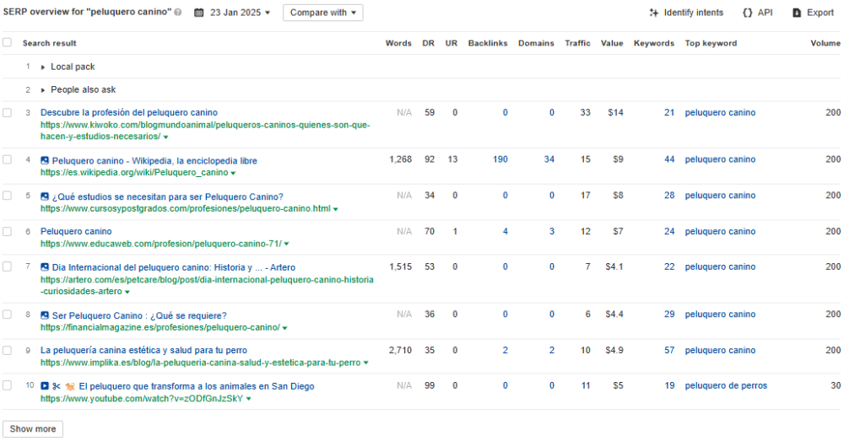Open 'Dia Internacional del peluquero canino' link
This screenshot has width=844, height=441.
pyautogui.click(x=174, y=267)
